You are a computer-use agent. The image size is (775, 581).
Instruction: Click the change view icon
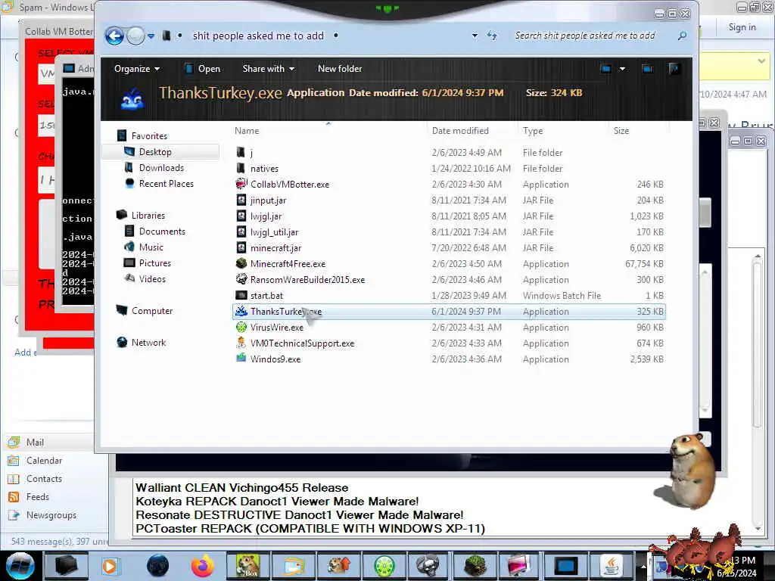coord(606,69)
